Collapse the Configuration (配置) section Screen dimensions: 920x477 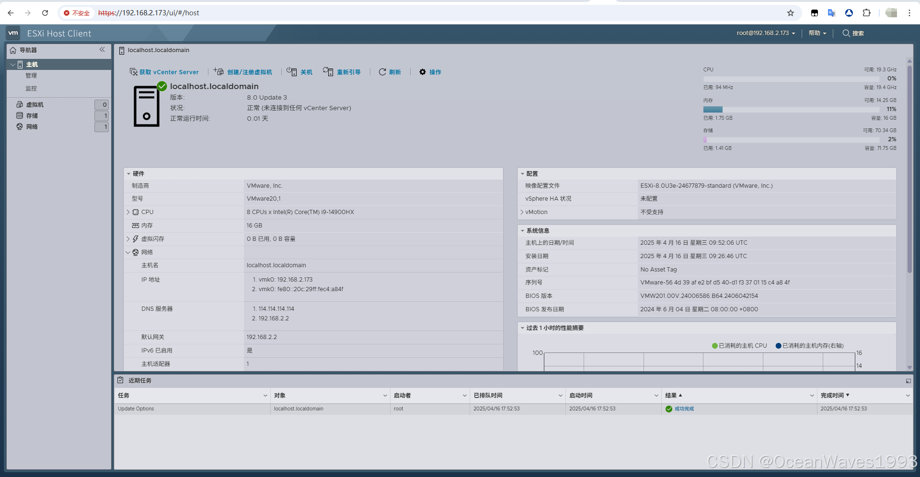[522, 174]
